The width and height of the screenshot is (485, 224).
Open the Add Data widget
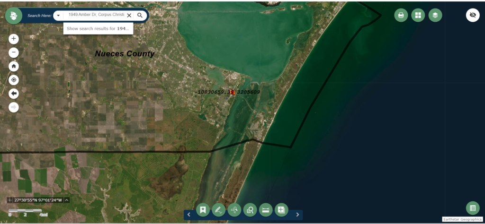click(x=281, y=210)
